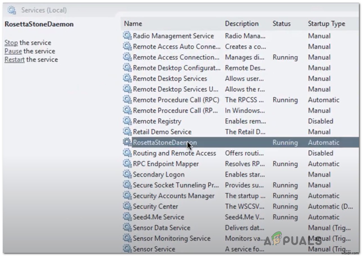
Task: Select Security Accounts Manager name
Action: (x=174, y=196)
